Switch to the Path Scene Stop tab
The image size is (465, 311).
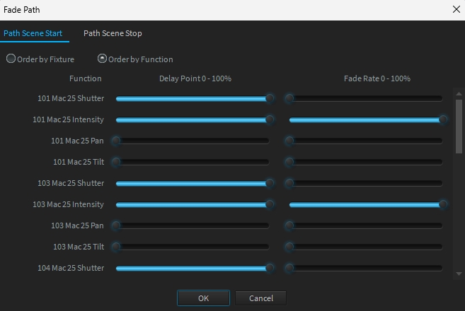click(x=113, y=33)
